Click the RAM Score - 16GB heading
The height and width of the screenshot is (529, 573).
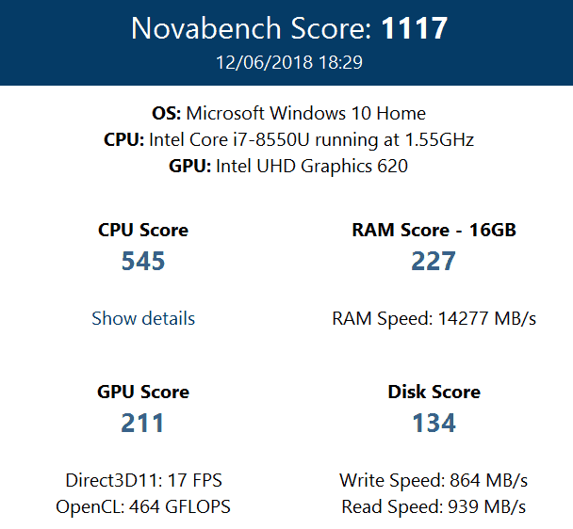click(434, 230)
